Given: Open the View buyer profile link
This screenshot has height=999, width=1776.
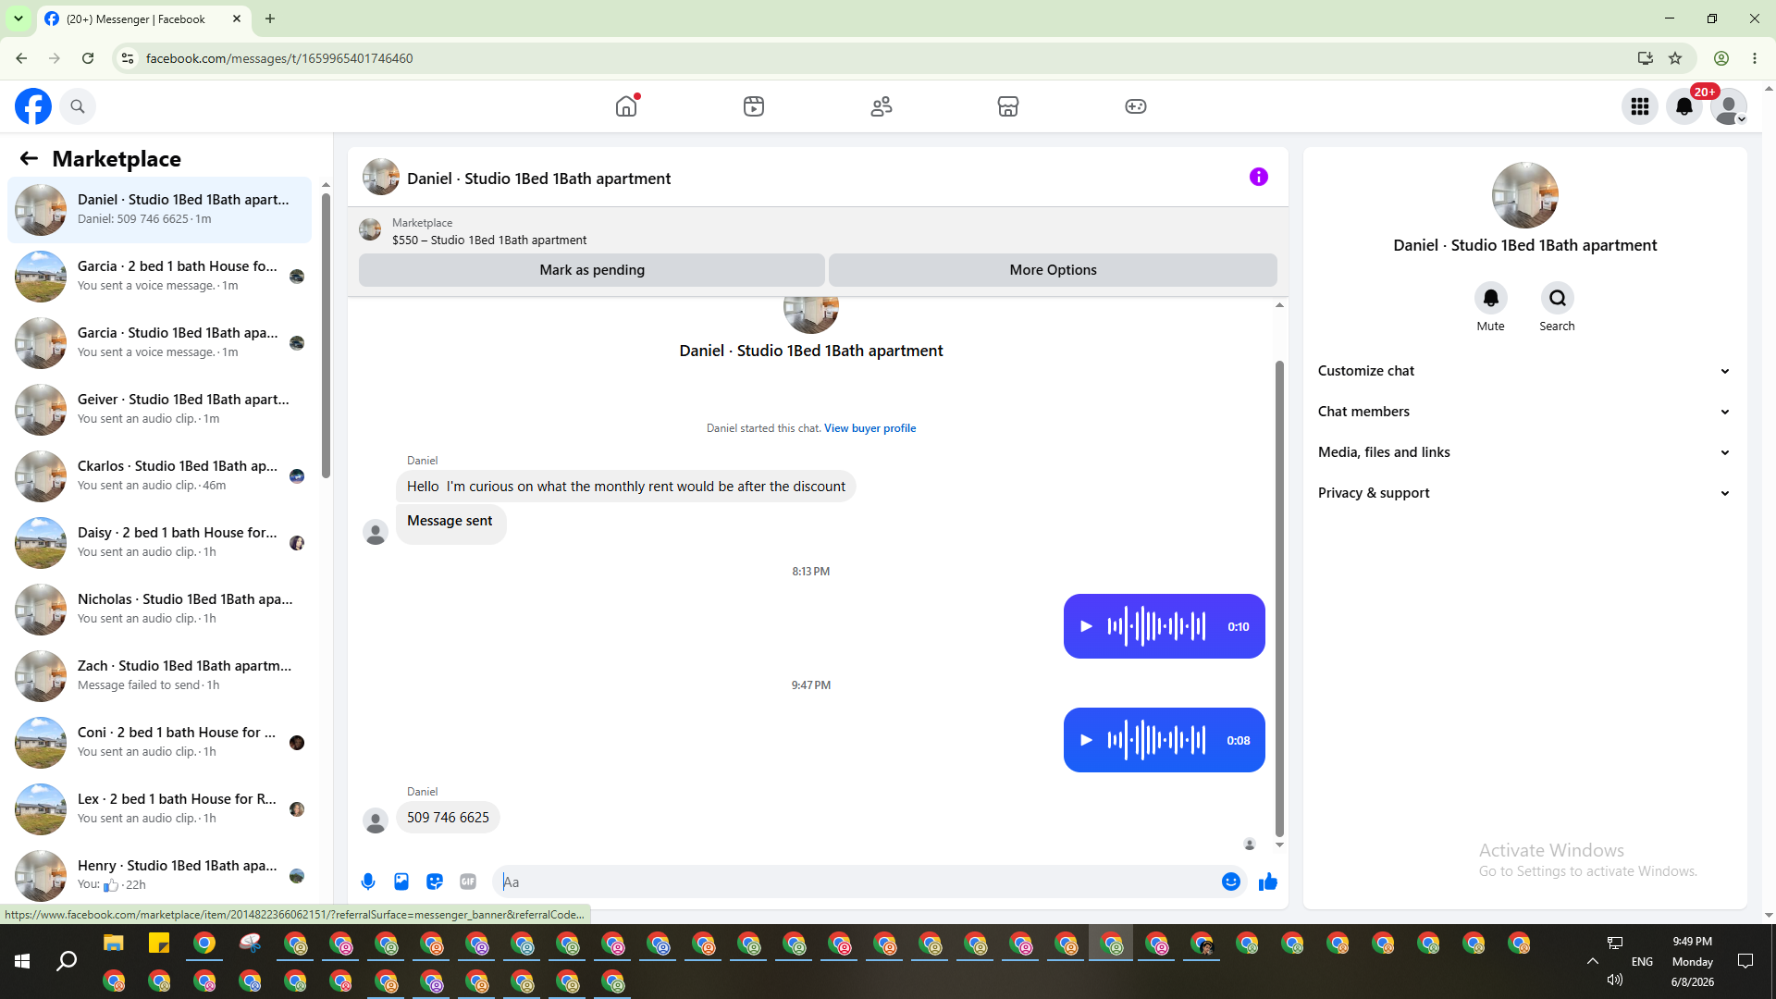Looking at the screenshot, I should tap(869, 428).
